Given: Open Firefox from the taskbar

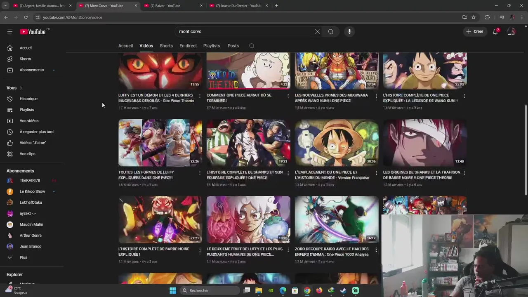Looking at the screenshot, I should pos(319,290).
